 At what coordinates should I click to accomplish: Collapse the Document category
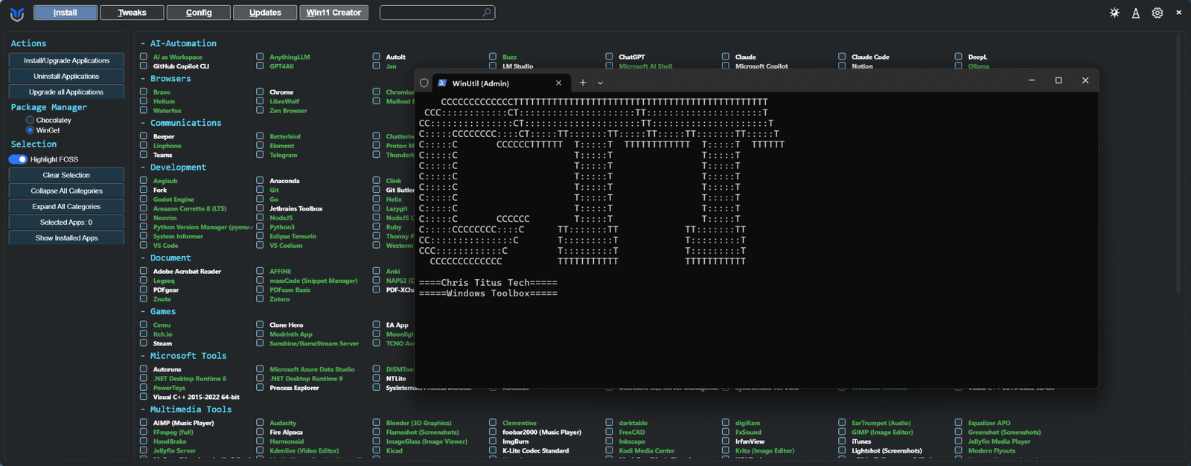tap(165, 258)
